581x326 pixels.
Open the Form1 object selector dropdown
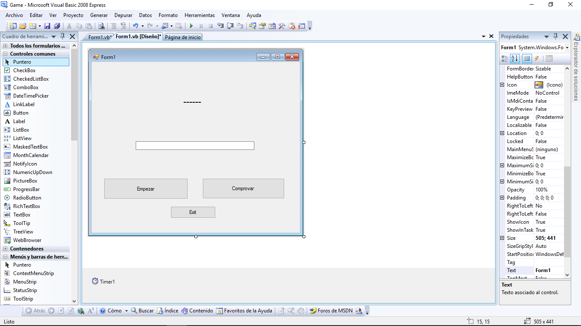(567, 48)
